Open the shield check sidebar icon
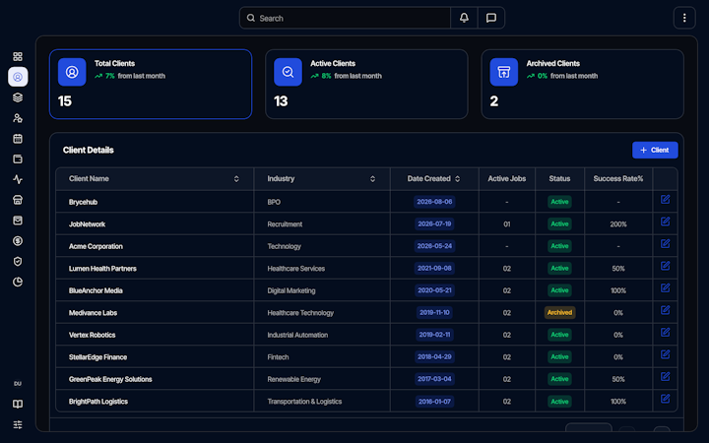Screen dimensions: 709x443 tap(18, 261)
